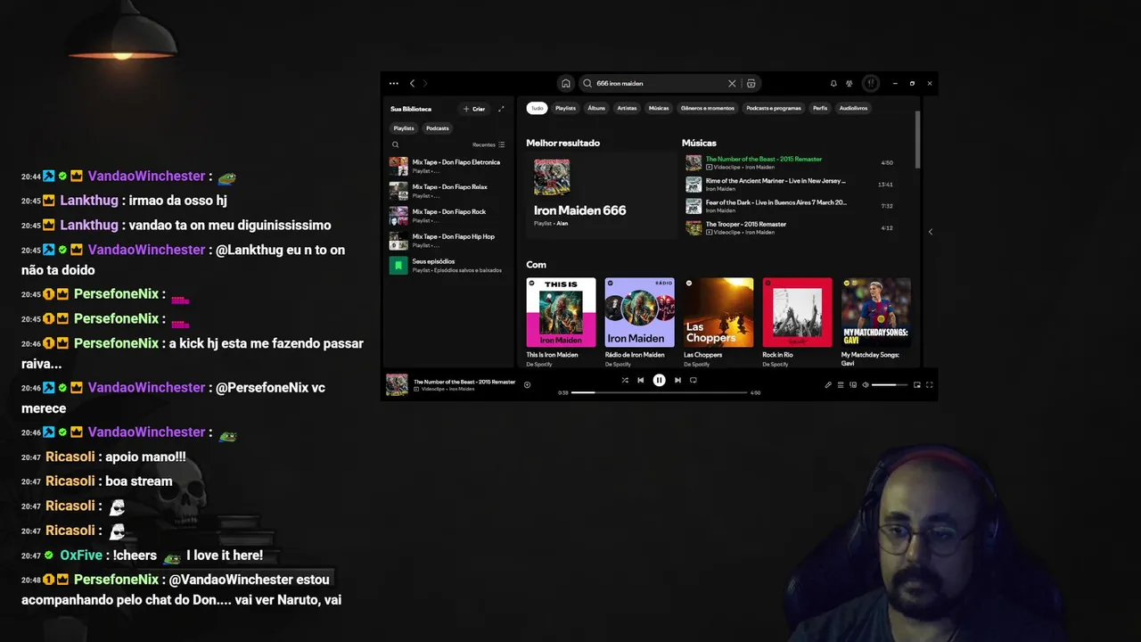Select the Audiolivros filter tab
The width and height of the screenshot is (1141, 642).
pos(853,108)
